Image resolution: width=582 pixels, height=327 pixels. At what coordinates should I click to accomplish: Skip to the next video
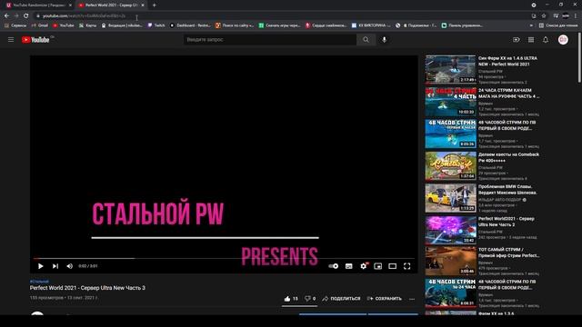(x=55, y=266)
